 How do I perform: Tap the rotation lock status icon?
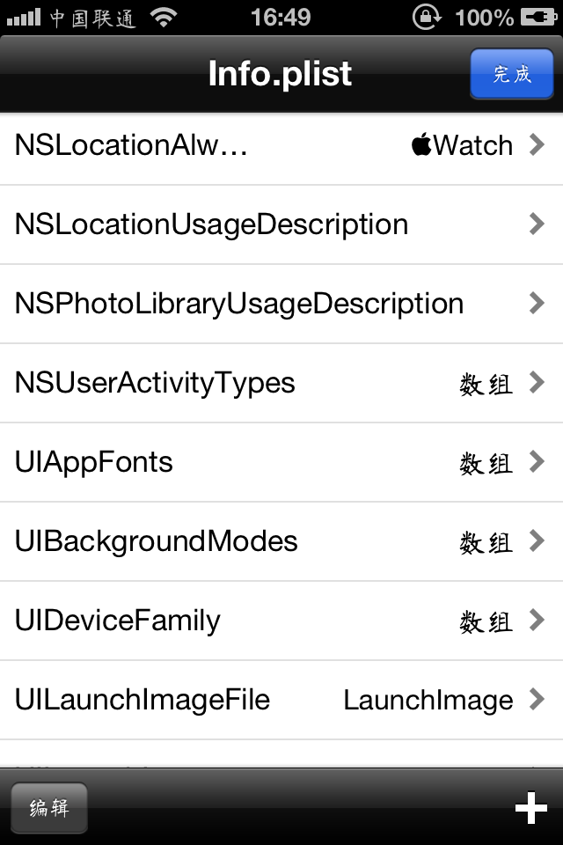427,17
